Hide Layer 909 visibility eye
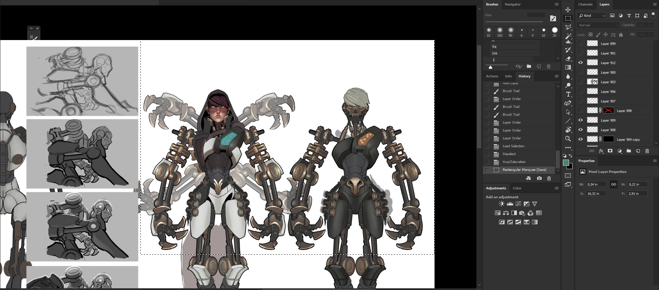The height and width of the screenshot is (290, 659). [x=580, y=120]
